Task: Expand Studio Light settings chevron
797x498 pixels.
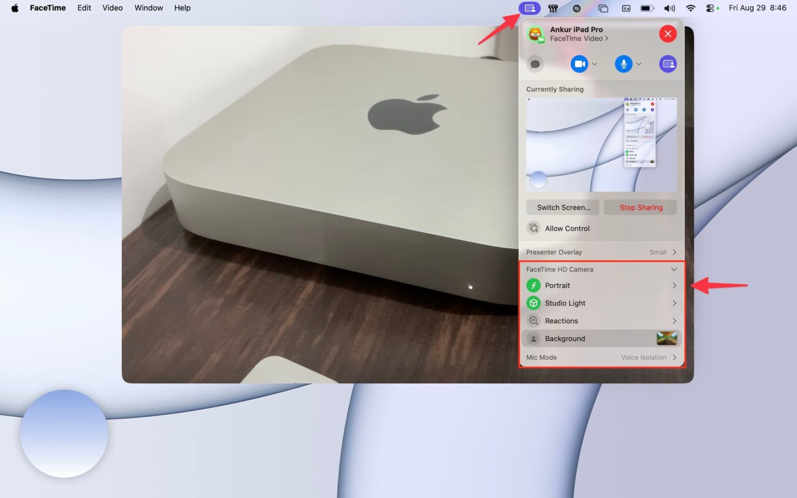Action: click(674, 303)
